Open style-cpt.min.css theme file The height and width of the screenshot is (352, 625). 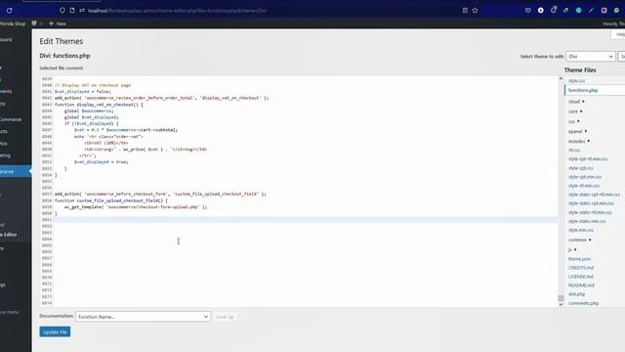tap(585, 177)
